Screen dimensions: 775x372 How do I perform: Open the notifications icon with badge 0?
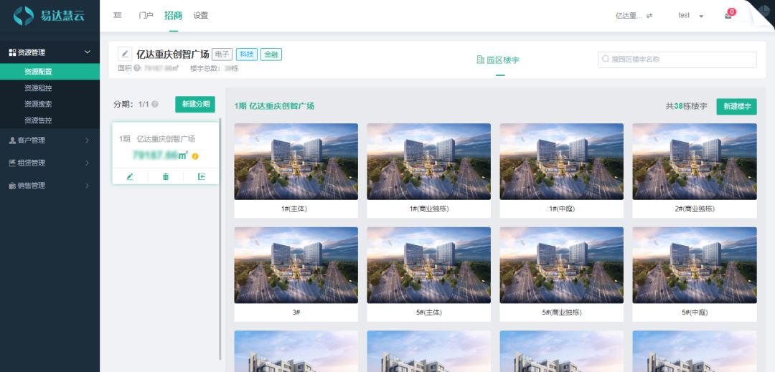pos(728,15)
